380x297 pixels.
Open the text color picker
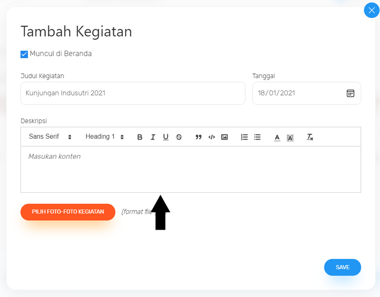[277, 137]
